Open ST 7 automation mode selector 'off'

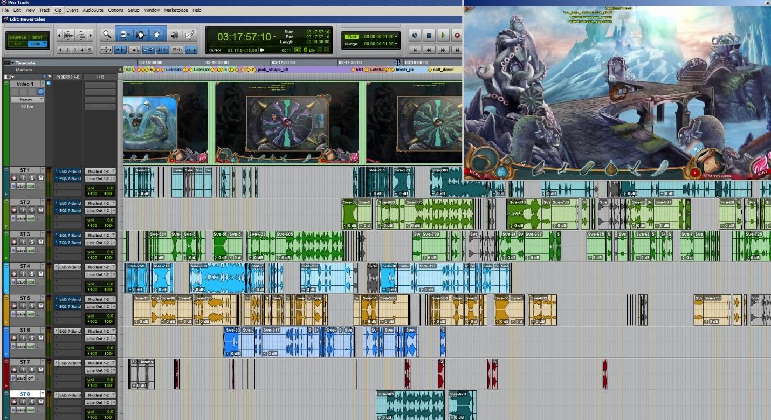point(31,378)
